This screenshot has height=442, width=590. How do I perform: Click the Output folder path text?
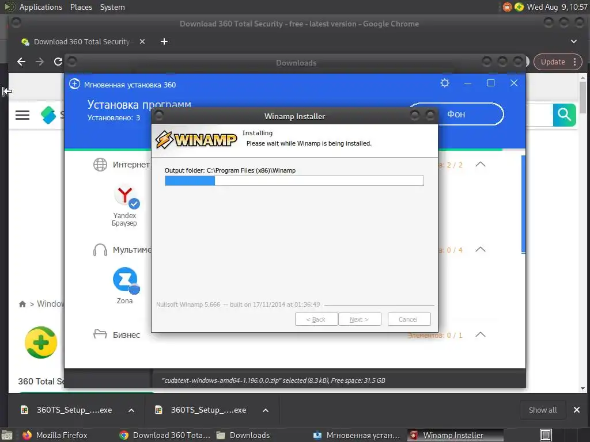pos(230,170)
